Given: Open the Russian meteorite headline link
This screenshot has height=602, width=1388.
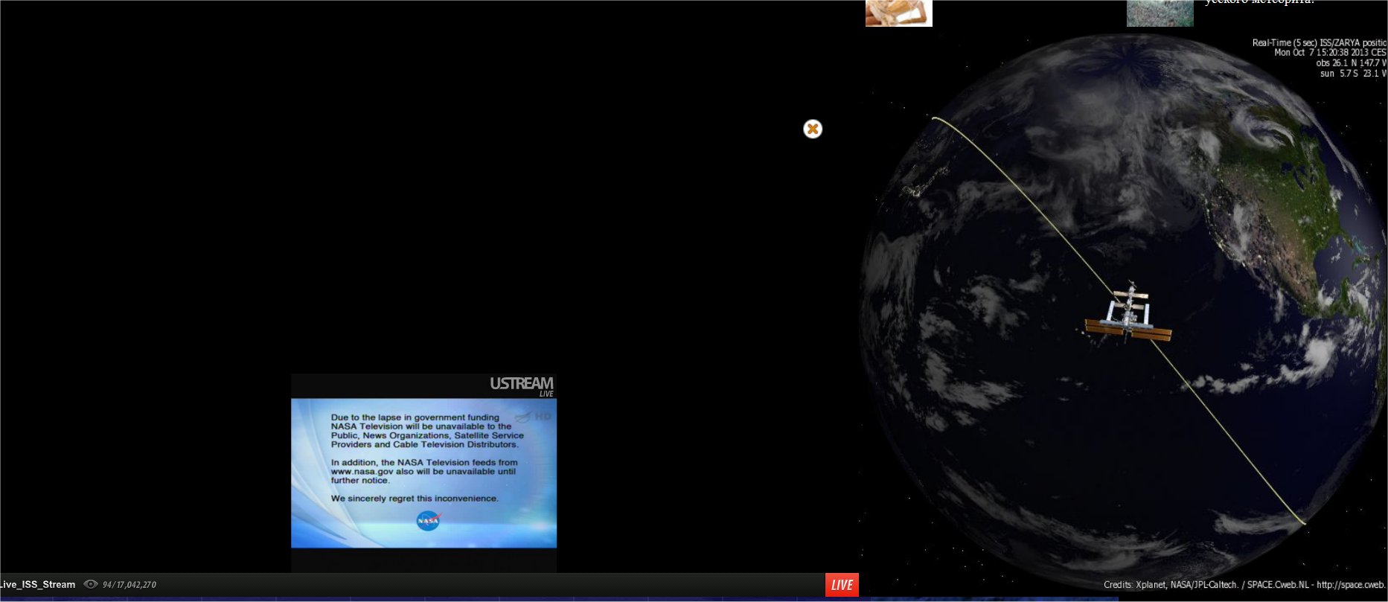Looking at the screenshot, I should tap(1259, 2).
